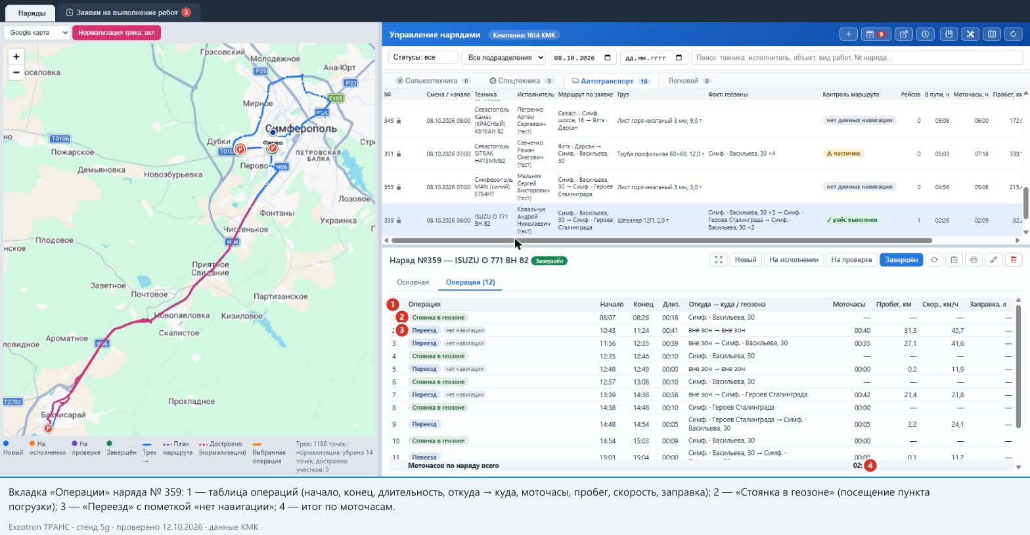Select order row 351 in the table

click(x=702, y=154)
